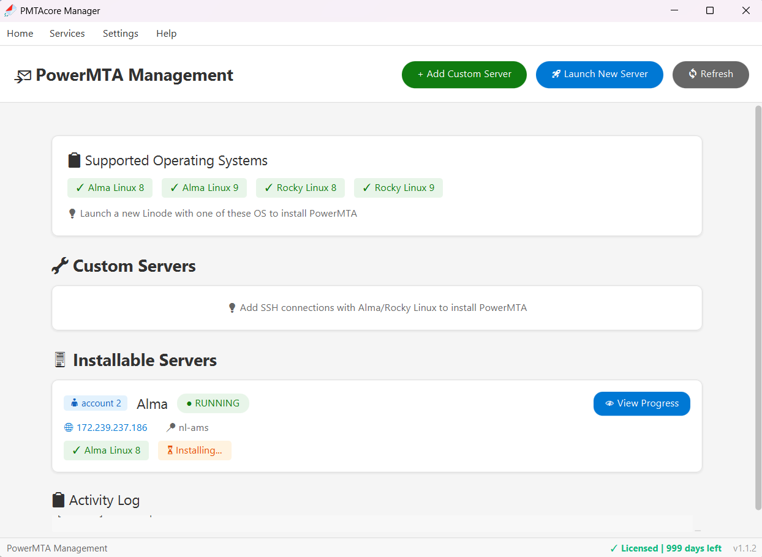Click Add Custom Server
This screenshot has height=557, width=762.
pyautogui.click(x=464, y=74)
